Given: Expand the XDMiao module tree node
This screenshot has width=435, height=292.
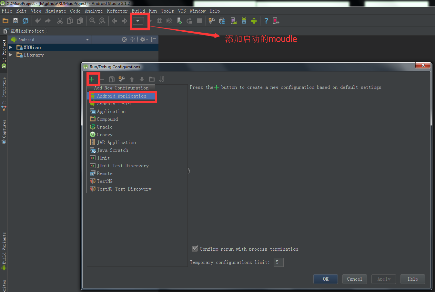Looking at the screenshot, I should [11, 47].
